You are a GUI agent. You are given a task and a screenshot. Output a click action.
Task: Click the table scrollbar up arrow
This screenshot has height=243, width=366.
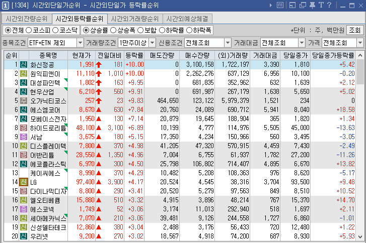point(360,55)
